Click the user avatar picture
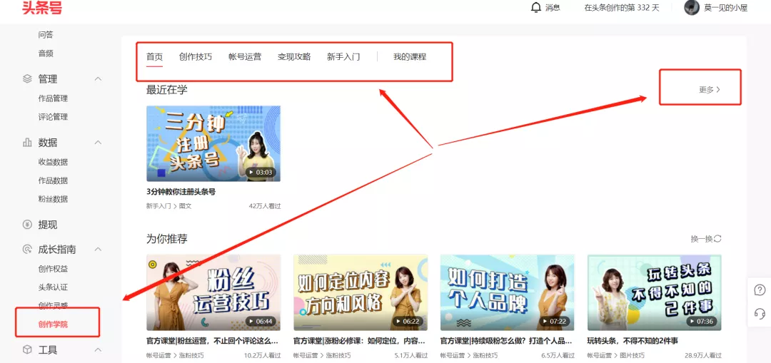The image size is (771, 363). tap(692, 8)
